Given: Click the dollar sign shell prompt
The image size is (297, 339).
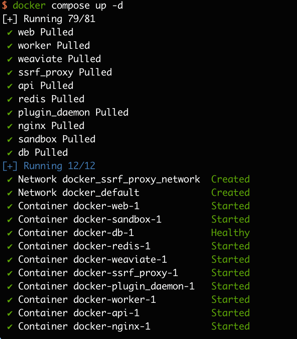Looking at the screenshot, I should [5, 6].
